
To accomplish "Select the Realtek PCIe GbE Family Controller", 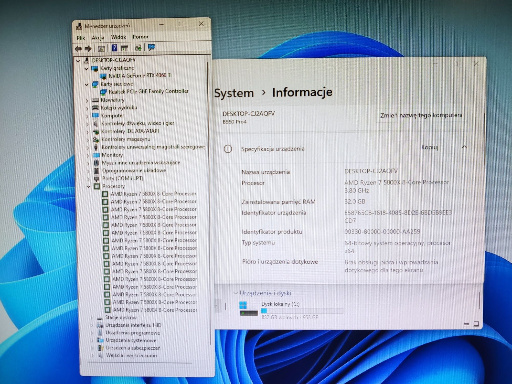I will pos(148,91).
